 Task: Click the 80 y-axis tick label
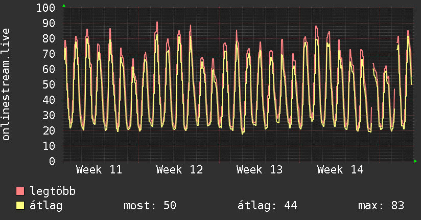pyautogui.click(x=49, y=38)
